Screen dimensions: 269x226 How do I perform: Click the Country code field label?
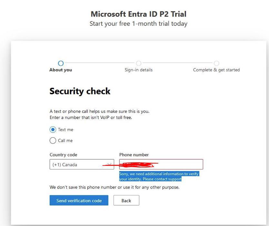[63, 155]
